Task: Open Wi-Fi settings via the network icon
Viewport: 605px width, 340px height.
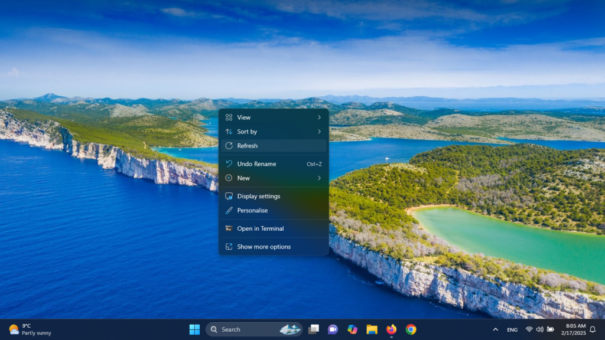Action: coord(529,329)
